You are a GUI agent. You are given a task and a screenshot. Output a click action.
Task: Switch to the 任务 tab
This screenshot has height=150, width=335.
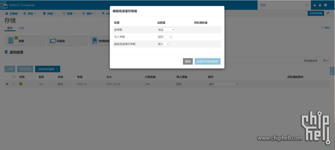click(21, 28)
